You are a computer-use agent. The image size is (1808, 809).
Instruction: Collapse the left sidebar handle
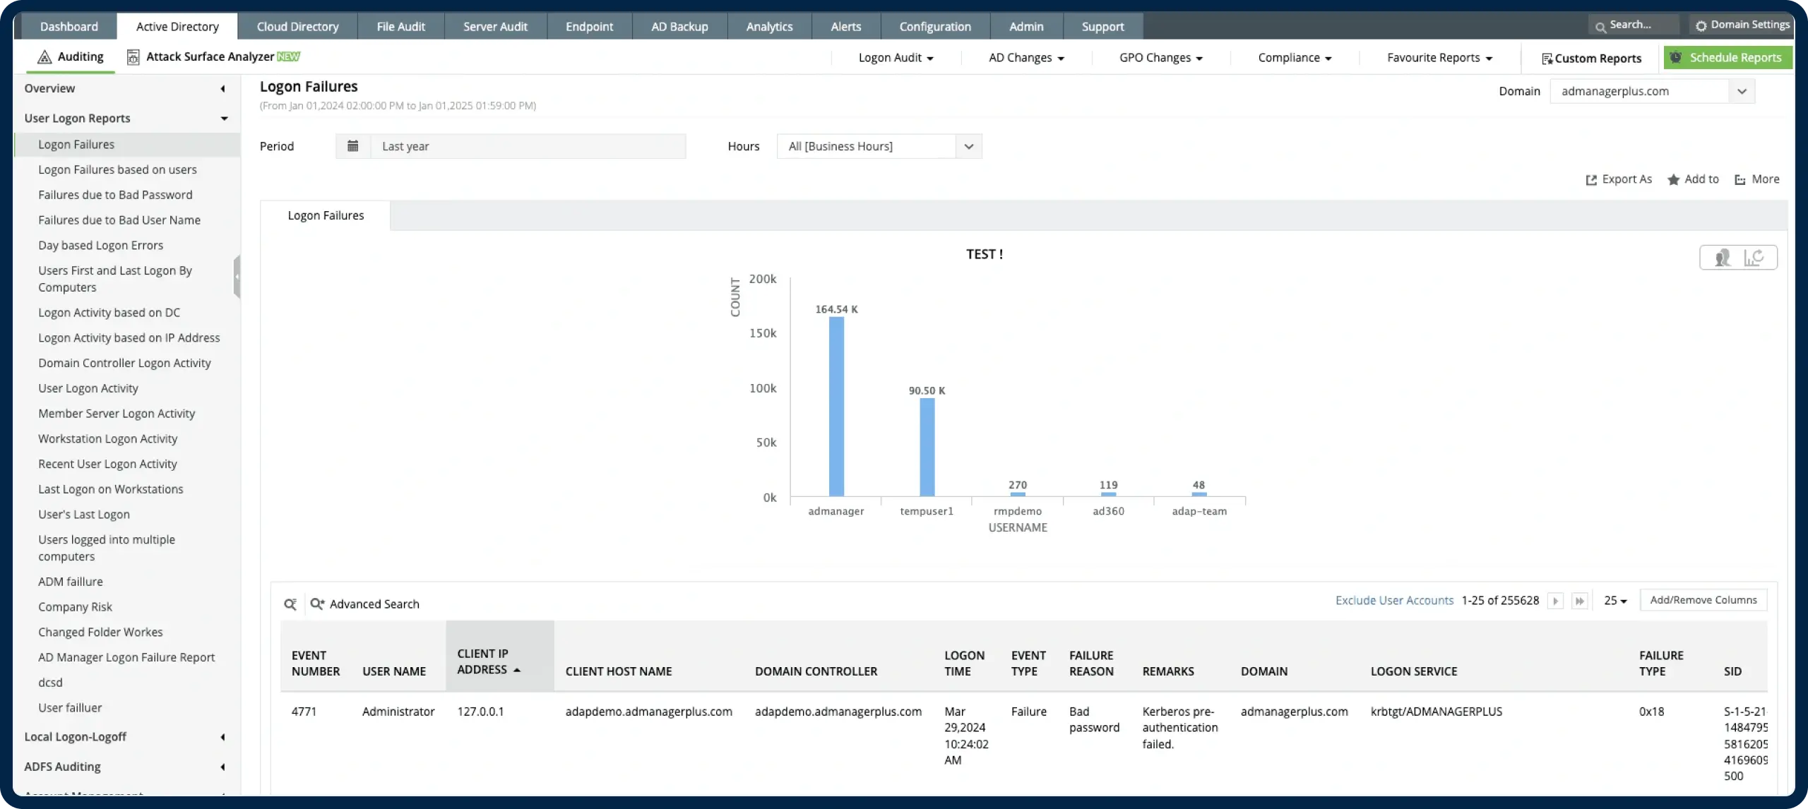click(237, 277)
